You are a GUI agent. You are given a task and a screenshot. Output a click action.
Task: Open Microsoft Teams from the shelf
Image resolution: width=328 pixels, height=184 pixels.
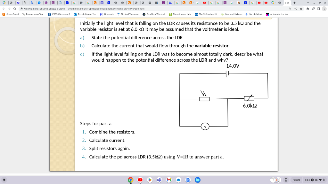coord(159,180)
